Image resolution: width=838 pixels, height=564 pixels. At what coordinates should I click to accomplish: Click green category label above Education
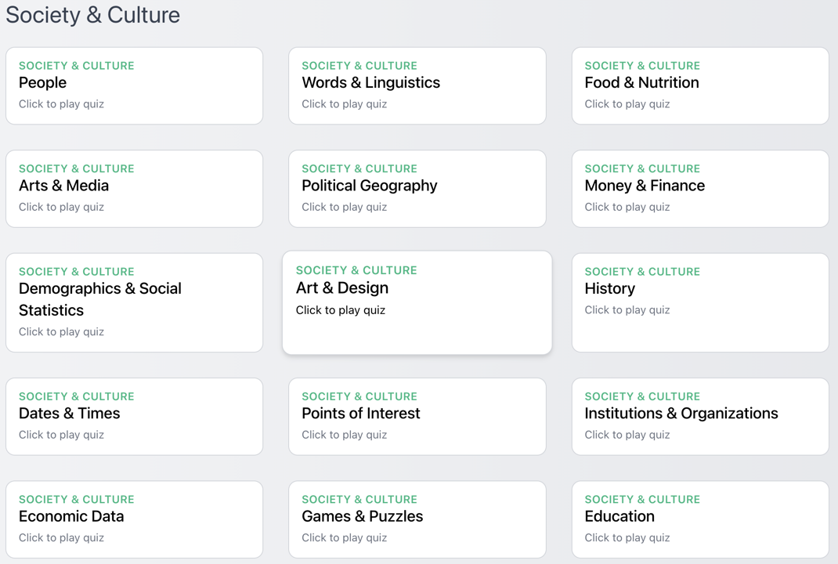pos(642,499)
